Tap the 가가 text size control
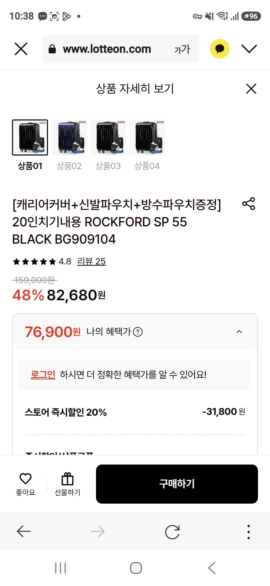270x586 pixels. coord(182,49)
